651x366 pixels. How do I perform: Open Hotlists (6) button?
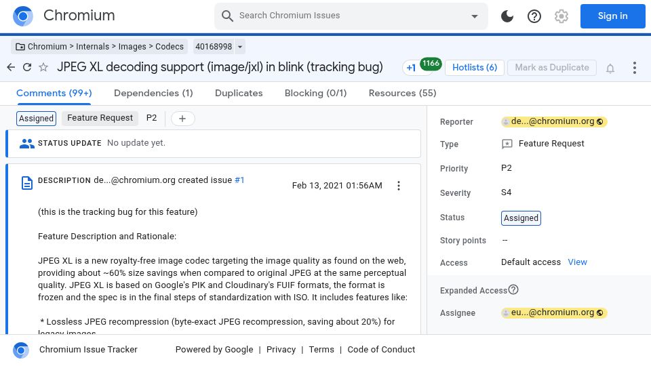pyautogui.click(x=475, y=68)
